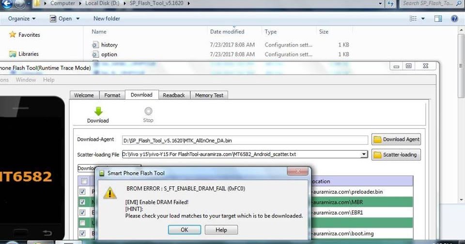Sort by Name column header in Explorer

click(x=99, y=31)
